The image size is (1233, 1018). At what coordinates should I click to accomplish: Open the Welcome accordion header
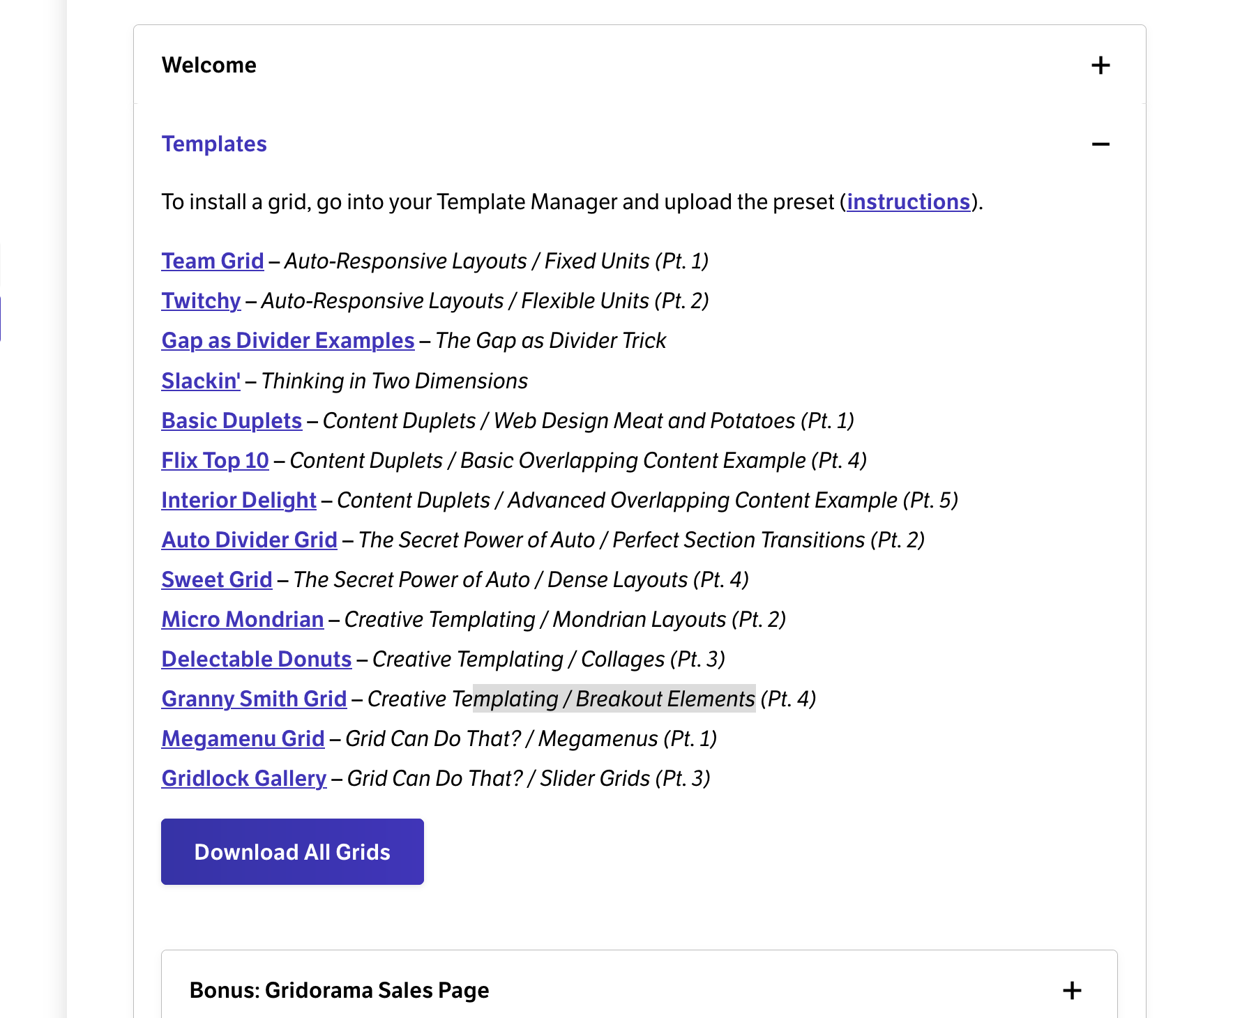tap(640, 65)
